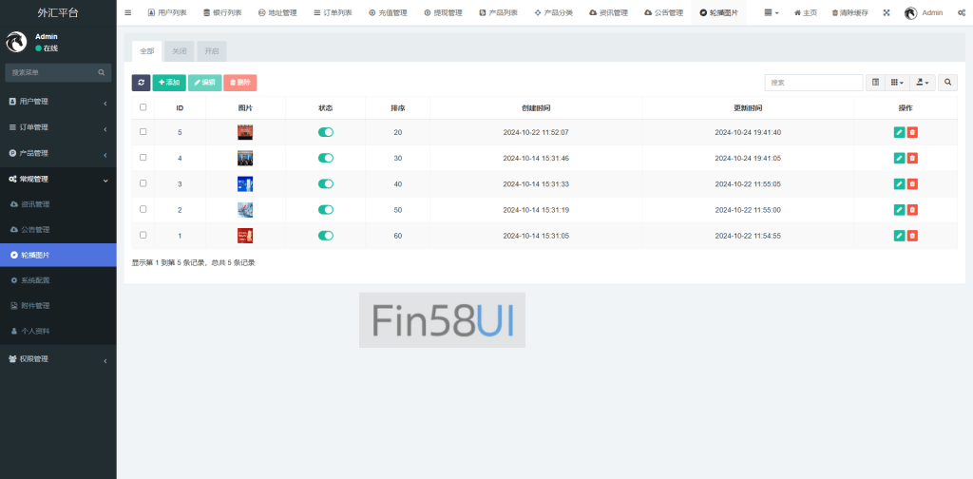Edit the row with ID 2
Screen dimensions: 973x479
coord(899,210)
